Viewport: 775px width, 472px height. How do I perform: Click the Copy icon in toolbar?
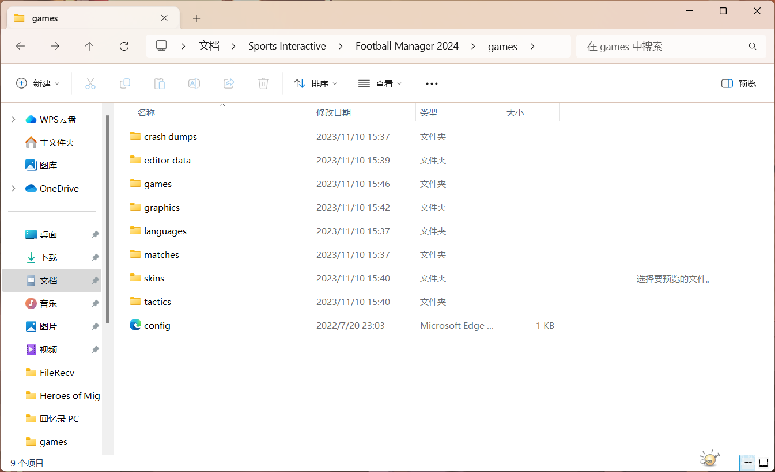tap(125, 83)
